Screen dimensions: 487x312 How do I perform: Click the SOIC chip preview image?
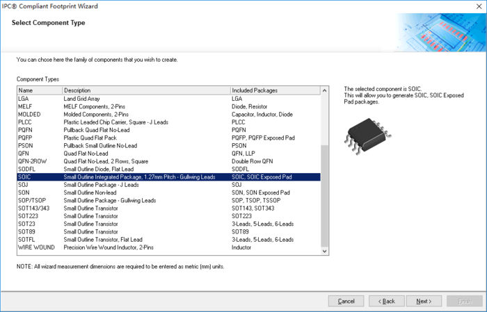368,136
